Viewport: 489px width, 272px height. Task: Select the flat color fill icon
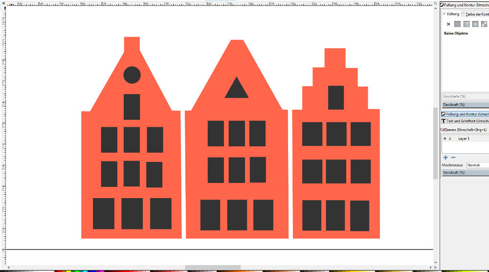(x=457, y=24)
